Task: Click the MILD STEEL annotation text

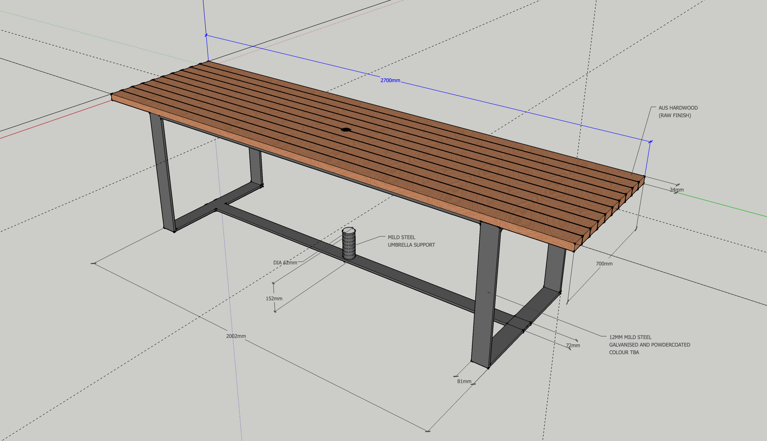Action: (x=401, y=237)
